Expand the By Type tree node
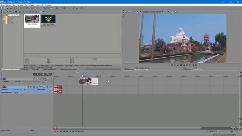Image resolution: width=242 pixels, height=136 pixels. pyautogui.click(x=4, y=19)
